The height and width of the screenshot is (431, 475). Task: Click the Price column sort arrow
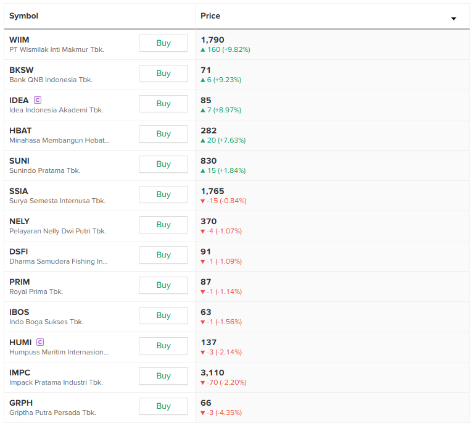click(x=453, y=19)
